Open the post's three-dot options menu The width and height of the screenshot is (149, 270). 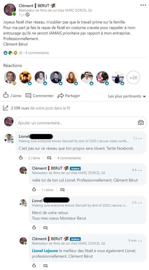pos(143,5)
